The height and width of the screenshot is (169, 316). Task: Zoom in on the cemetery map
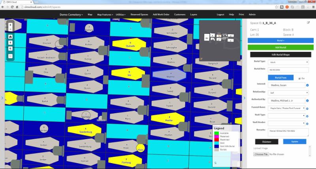pos(10,25)
